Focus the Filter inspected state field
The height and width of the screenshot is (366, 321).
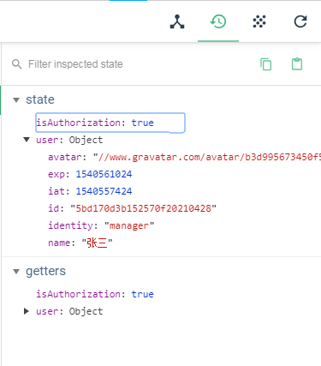pyautogui.click(x=75, y=64)
